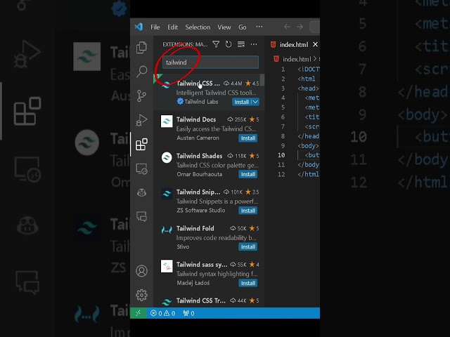Select the Tailwind CSS Tr... extension title

[201, 300]
